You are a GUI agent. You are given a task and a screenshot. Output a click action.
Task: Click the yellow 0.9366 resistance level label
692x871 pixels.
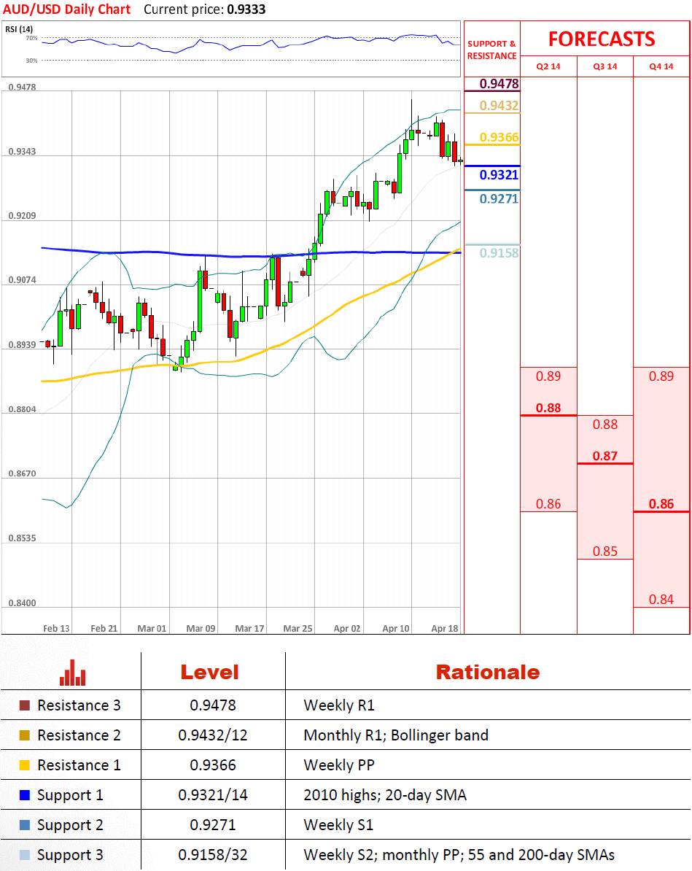pos(499,137)
